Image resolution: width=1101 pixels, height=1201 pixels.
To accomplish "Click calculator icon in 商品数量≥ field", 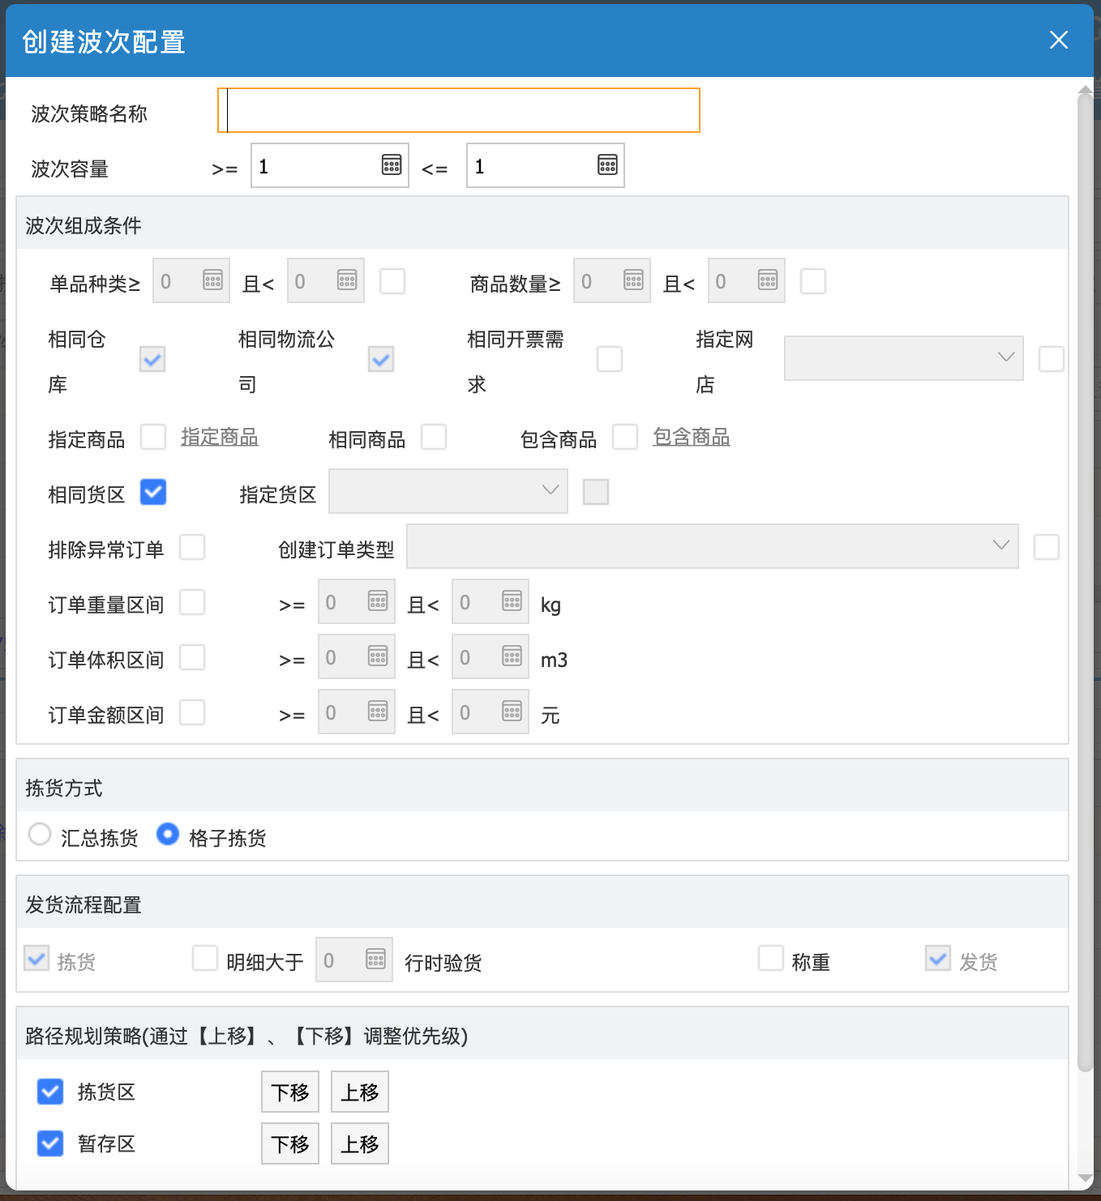I will coord(633,280).
